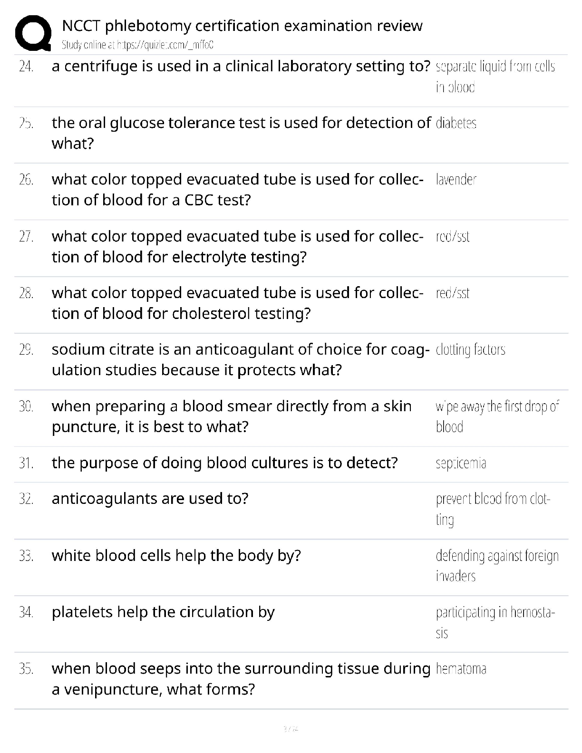Open the quizlet.com study online link
582x753 pixels.
(137, 45)
